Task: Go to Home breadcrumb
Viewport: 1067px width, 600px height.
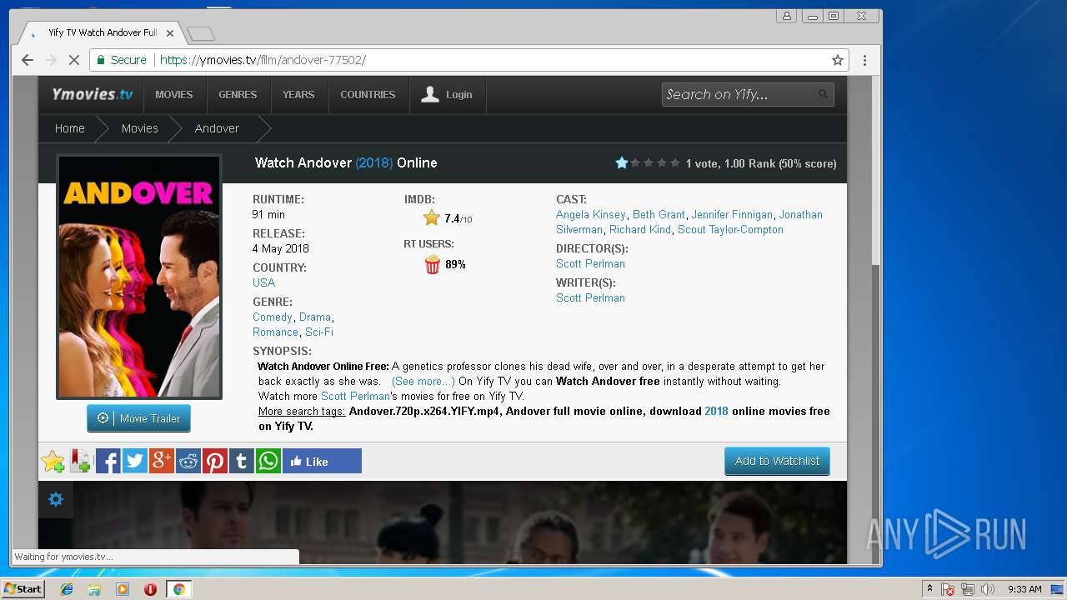Action: click(x=70, y=128)
